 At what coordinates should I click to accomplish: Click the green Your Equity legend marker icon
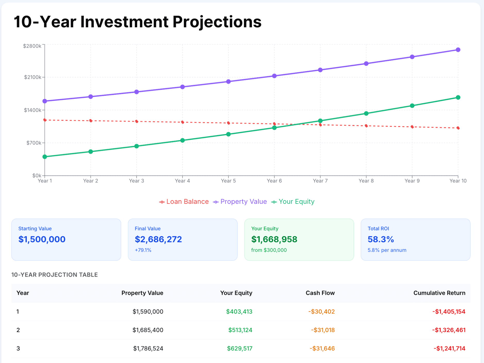(x=274, y=202)
